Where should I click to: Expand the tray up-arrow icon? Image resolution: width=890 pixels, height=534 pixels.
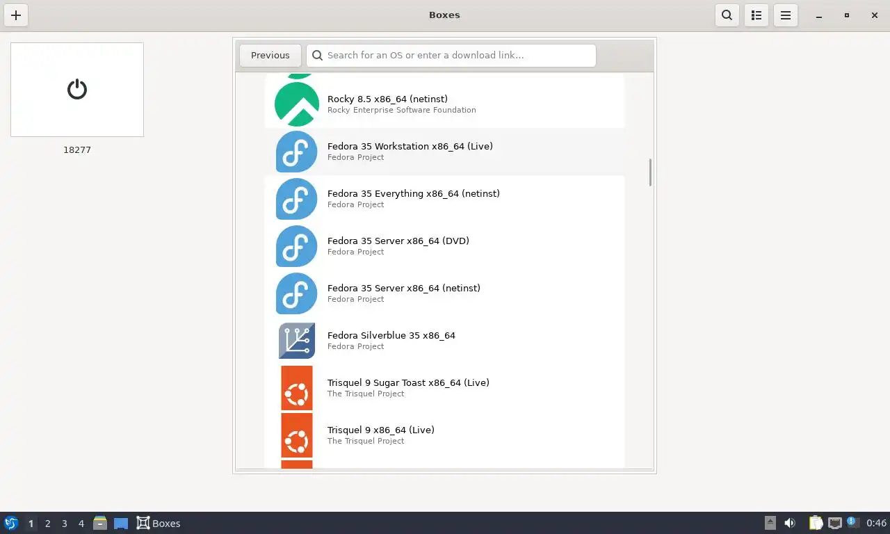[x=770, y=523]
